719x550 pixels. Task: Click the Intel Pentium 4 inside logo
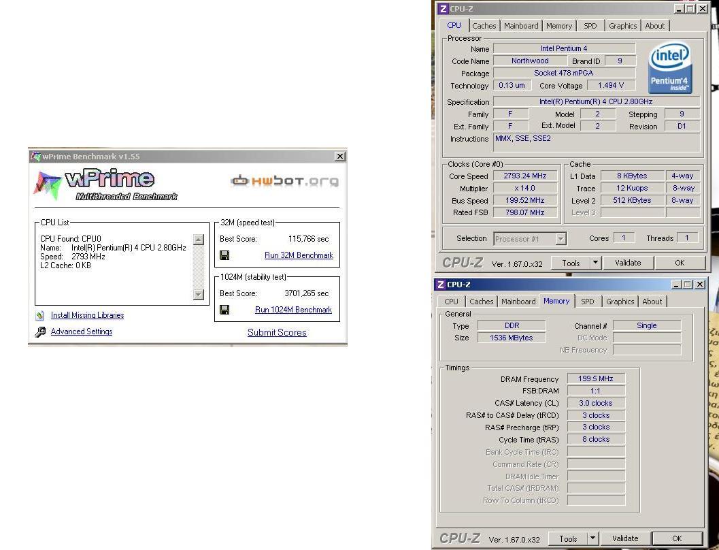(x=670, y=67)
